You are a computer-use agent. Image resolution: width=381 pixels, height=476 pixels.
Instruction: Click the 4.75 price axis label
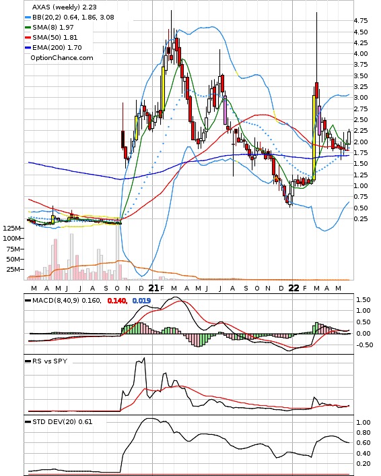361,21
